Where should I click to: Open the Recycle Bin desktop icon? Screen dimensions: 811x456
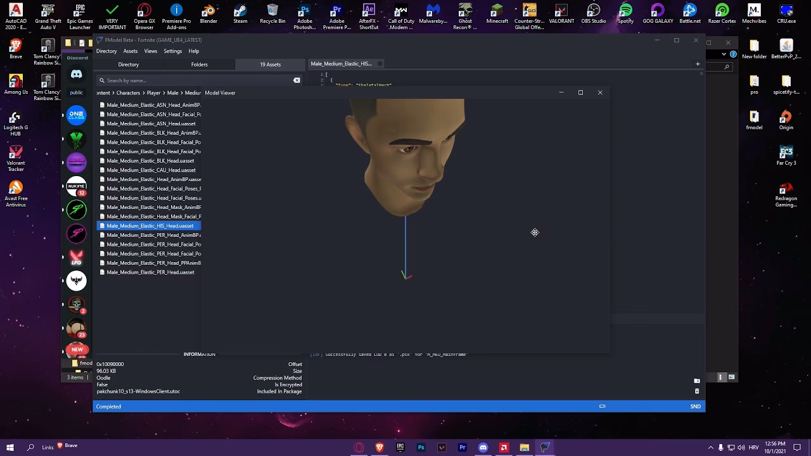point(272,15)
